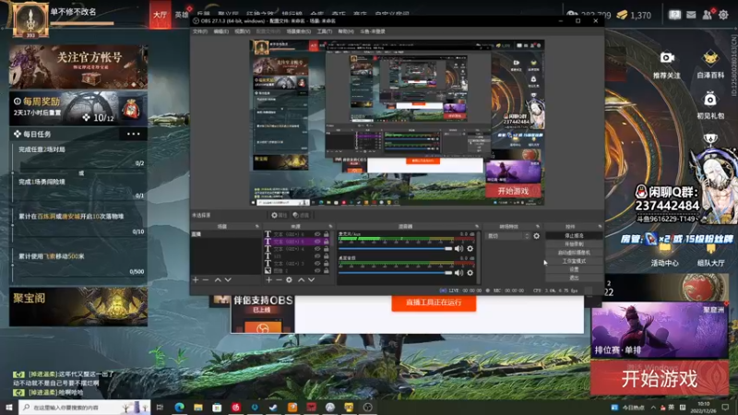Adjust the second mixer track volume slider

click(x=395, y=273)
